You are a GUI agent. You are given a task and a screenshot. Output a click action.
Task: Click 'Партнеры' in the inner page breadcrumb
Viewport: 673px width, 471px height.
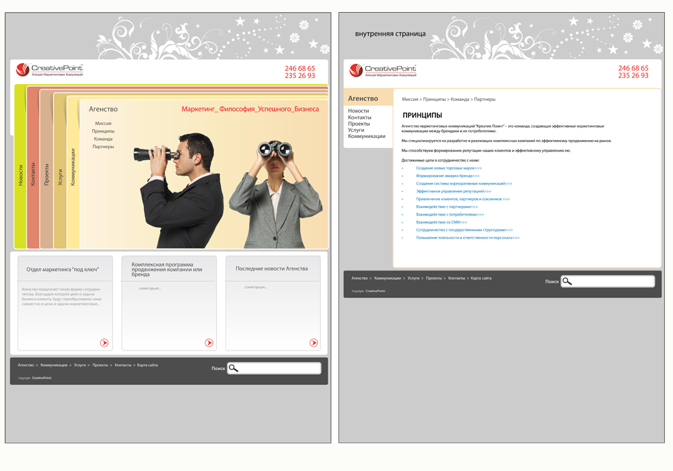point(485,99)
